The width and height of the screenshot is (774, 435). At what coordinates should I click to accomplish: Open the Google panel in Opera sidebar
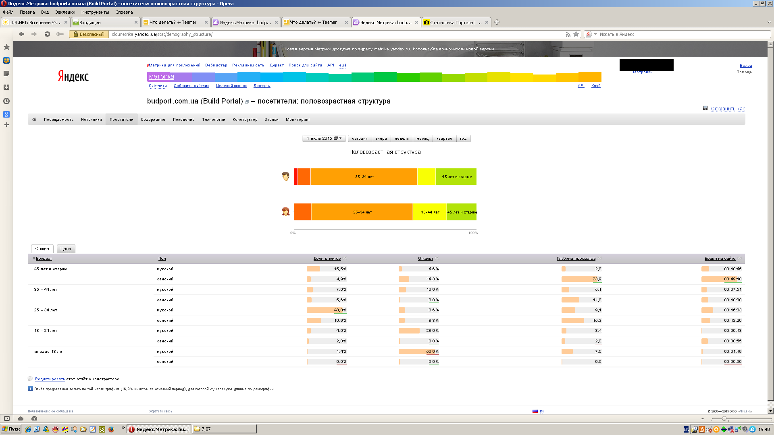pos(6,114)
